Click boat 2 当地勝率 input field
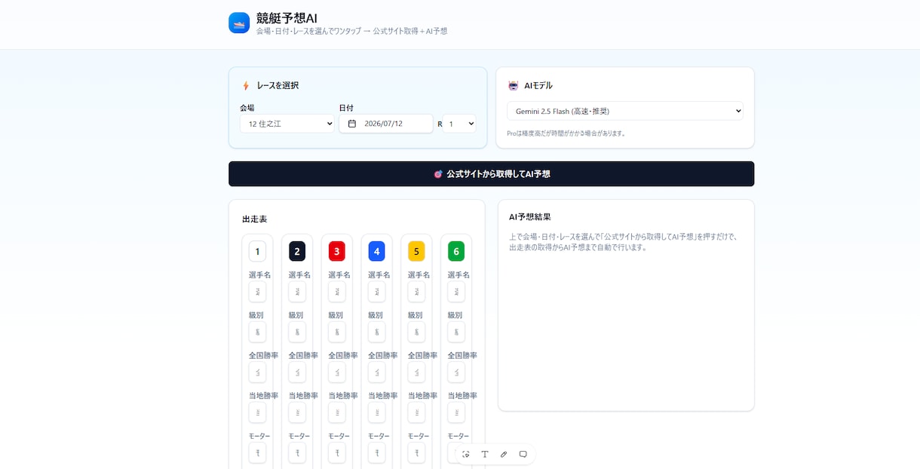The image size is (920, 469). click(297, 412)
